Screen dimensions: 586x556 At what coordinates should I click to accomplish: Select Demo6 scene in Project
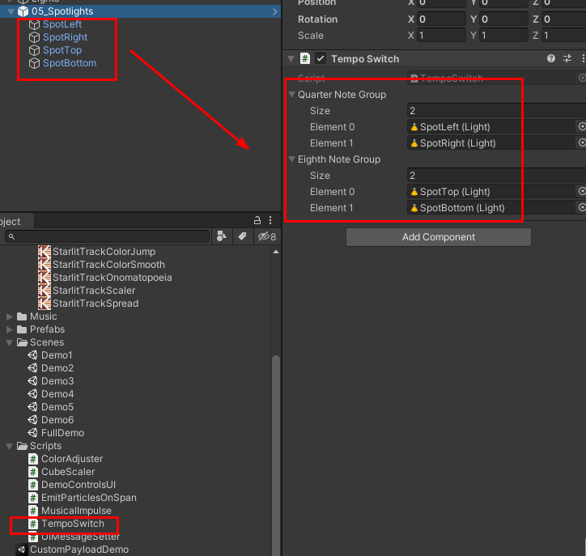(x=57, y=420)
